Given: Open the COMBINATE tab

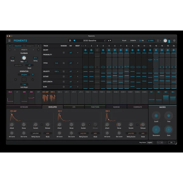Looking at the screenshot, I should pyautogui.click(x=138, y=107).
